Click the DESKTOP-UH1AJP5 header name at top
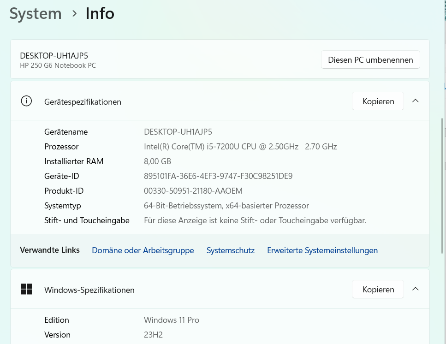The width and height of the screenshot is (446, 344). tap(54, 56)
